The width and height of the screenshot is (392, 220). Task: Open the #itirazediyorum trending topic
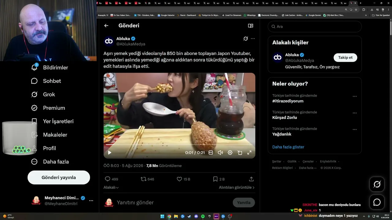(x=288, y=101)
